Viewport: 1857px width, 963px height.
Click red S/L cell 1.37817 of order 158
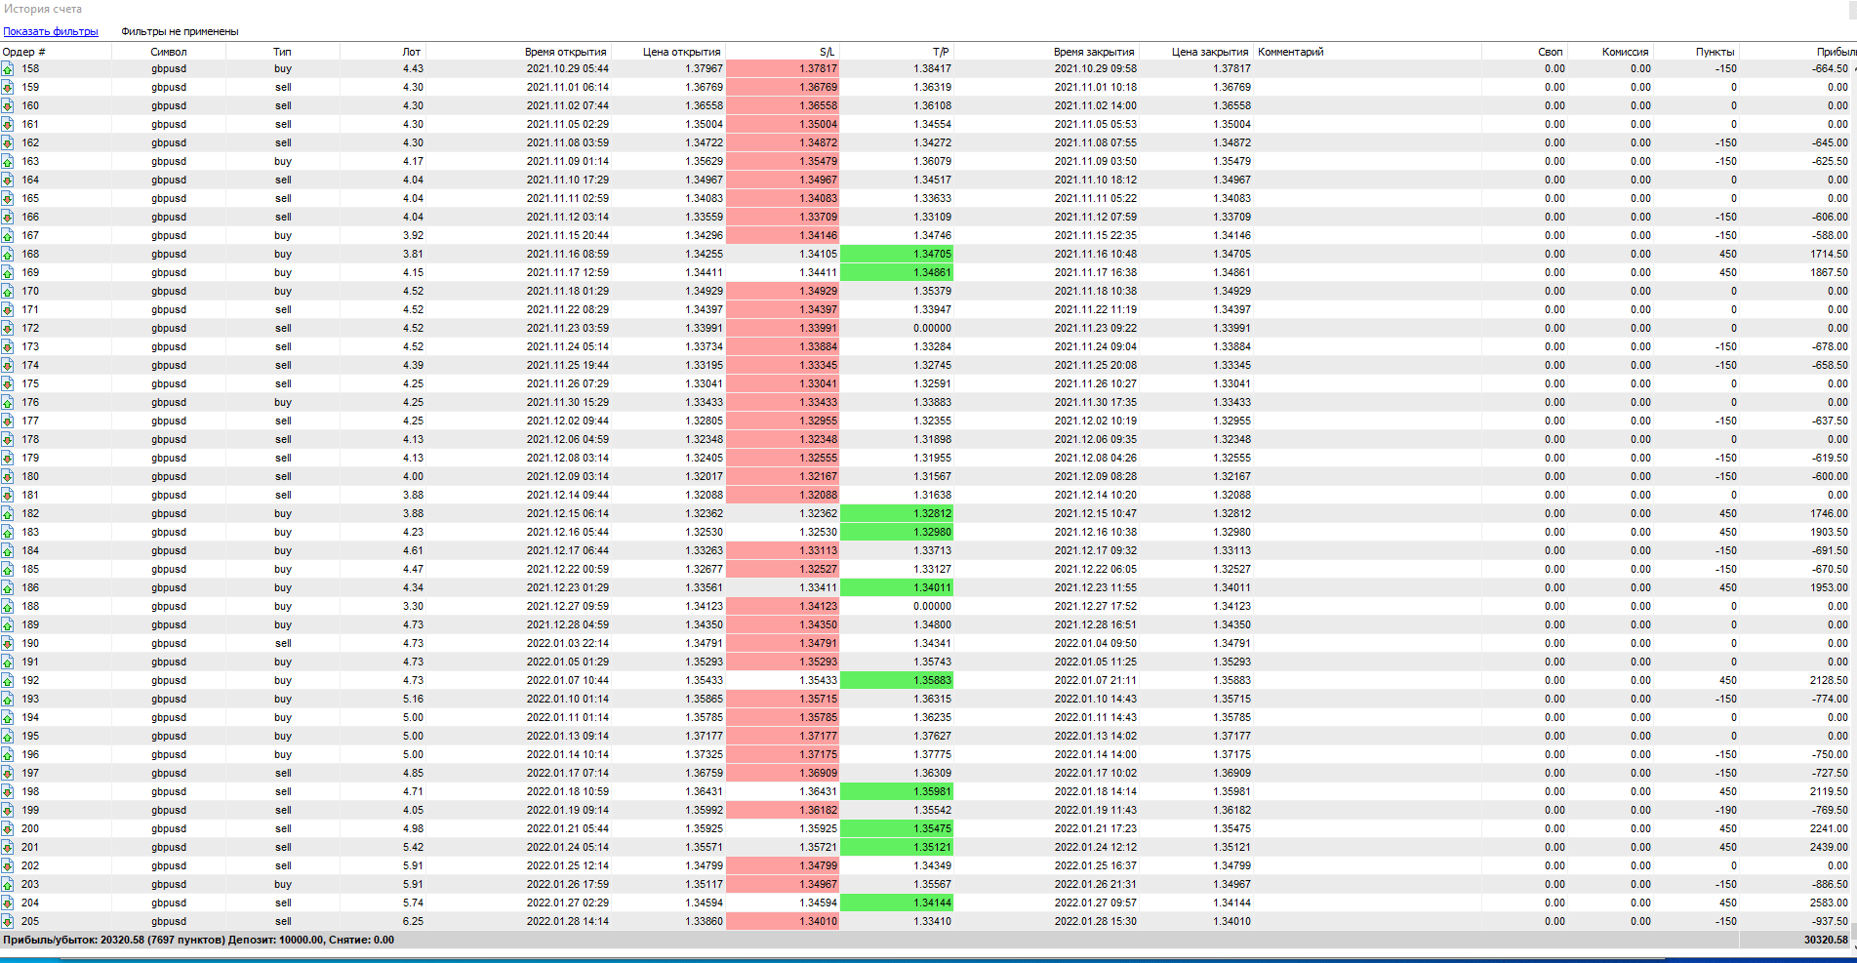pos(783,69)
